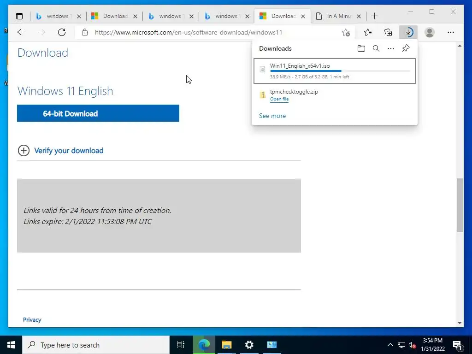
Task: Click the Privacy link
Action: coord(32,320)
